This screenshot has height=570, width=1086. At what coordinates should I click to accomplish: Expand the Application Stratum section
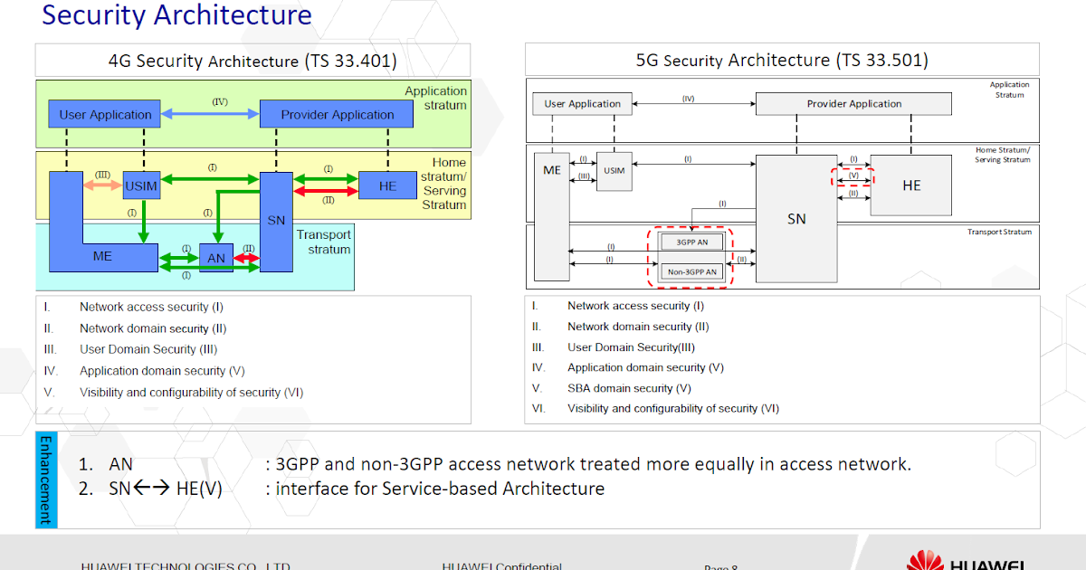click(x=1008, y=88)
